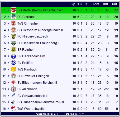
Task: Click the TuS Mimbach yellow crest
Action: click(13, 69)
